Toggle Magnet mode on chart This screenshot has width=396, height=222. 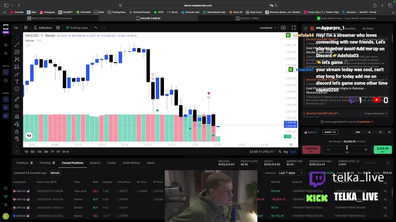17,116
